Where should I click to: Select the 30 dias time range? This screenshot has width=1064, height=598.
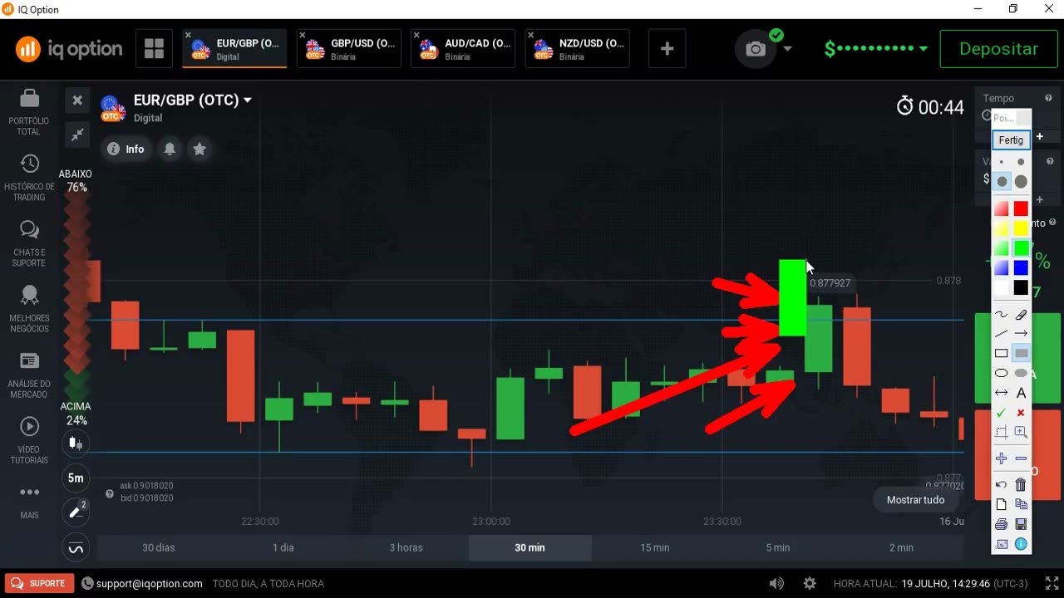point(159,547)
